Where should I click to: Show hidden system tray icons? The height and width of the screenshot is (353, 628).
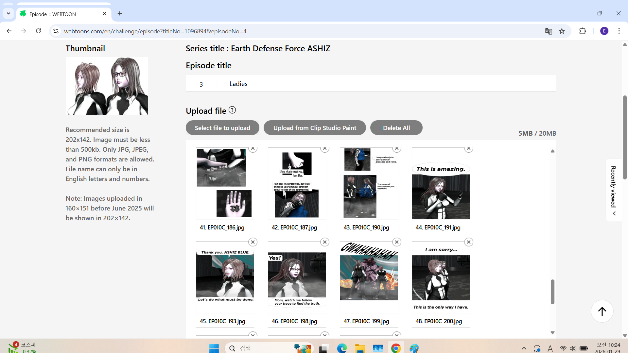524,348
